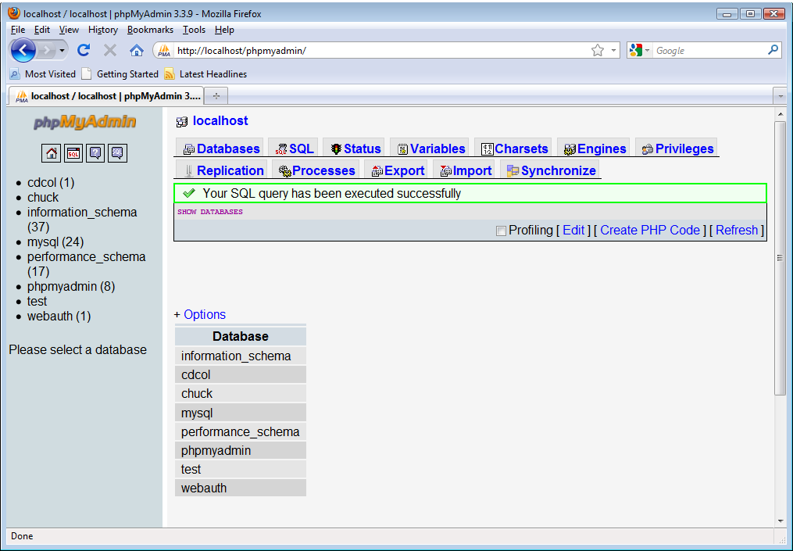This screenshot has height=551, width=793.
Task: Open the Latest Headlines feed bookmark
Action: tap(205, 74)
